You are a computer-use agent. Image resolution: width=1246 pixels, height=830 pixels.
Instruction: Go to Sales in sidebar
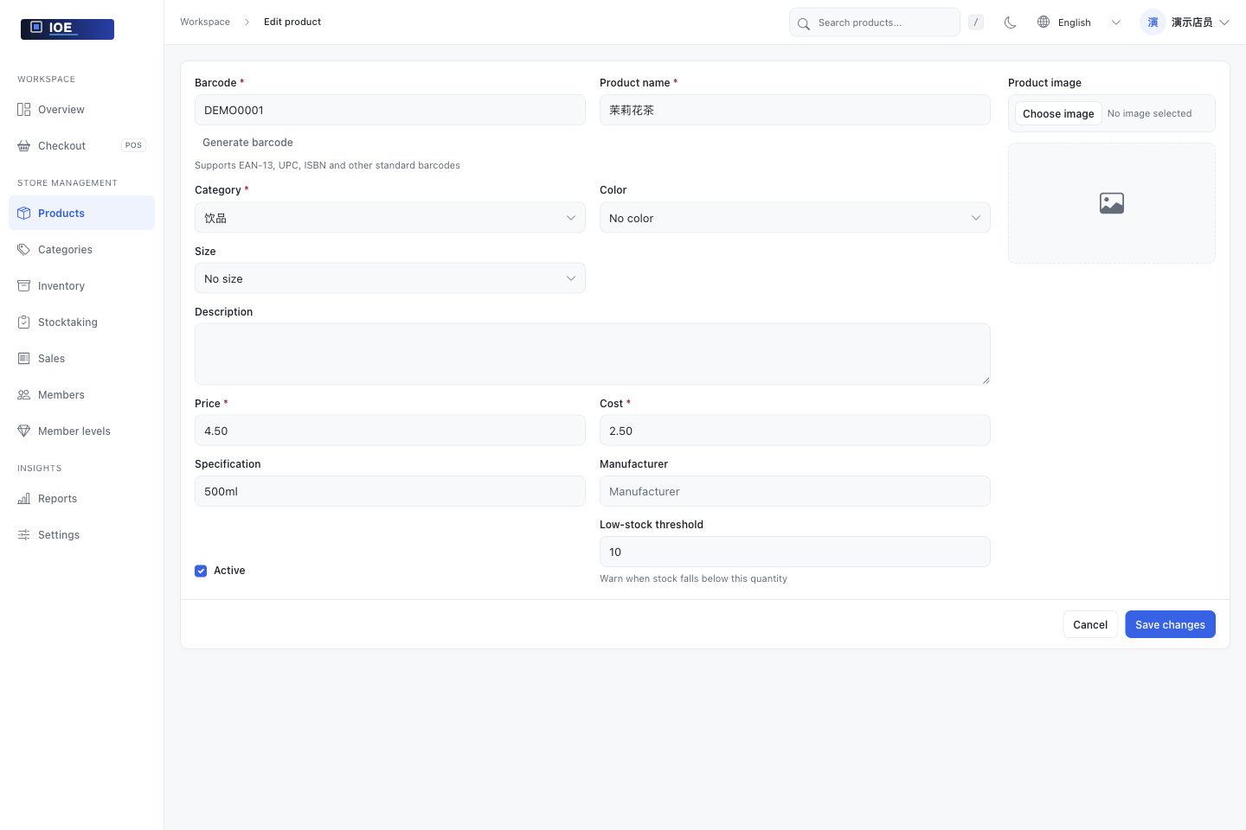[x=81, y=359]
